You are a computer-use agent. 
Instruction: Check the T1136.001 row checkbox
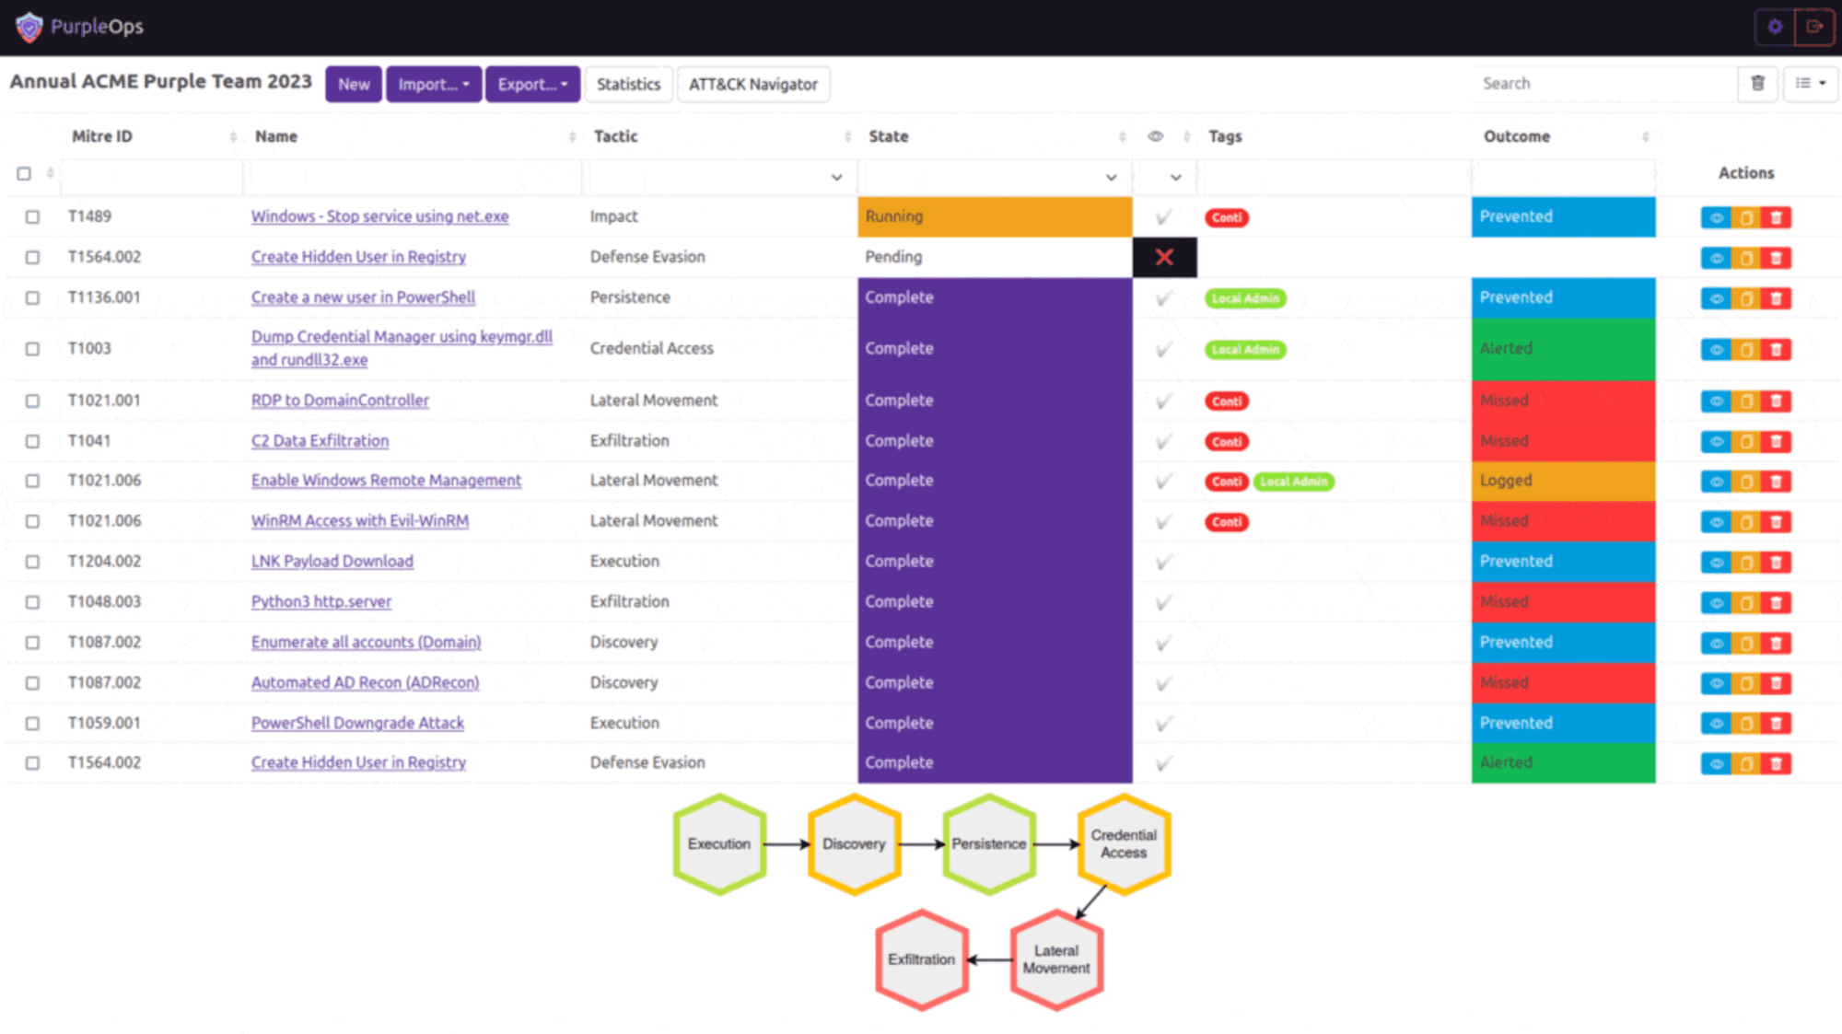point(32,298)
